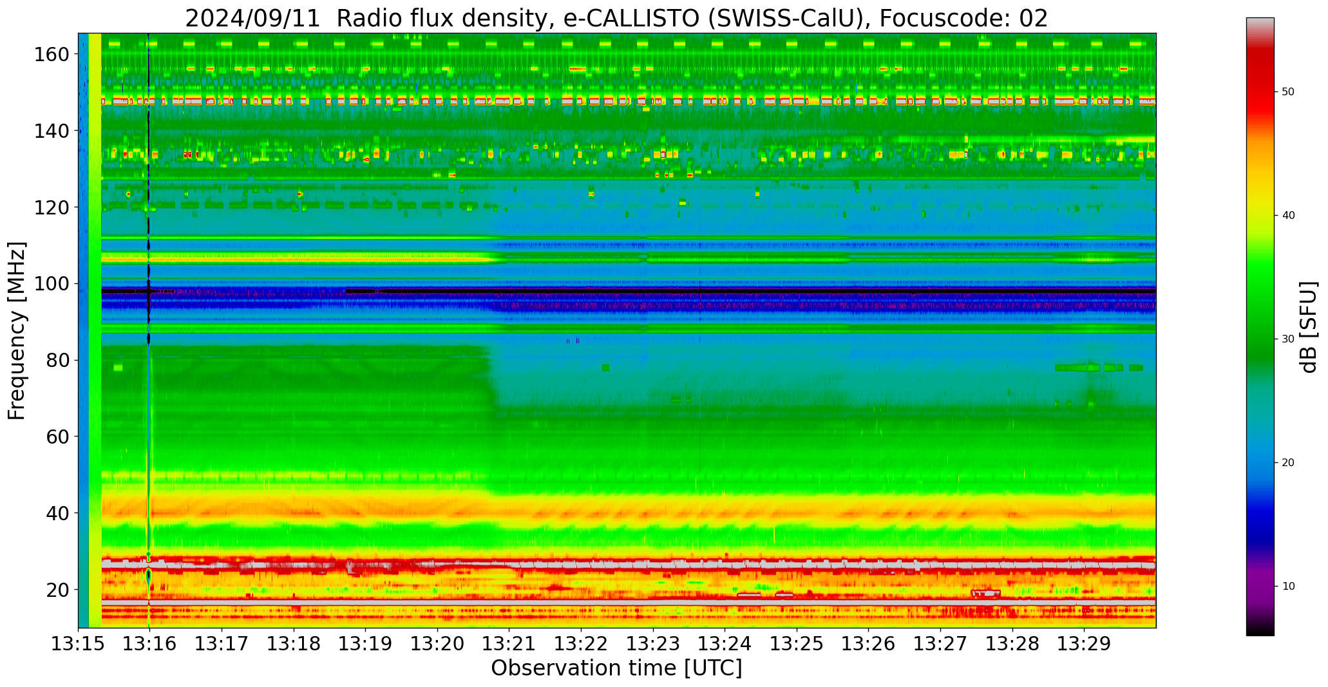Click the colorbar tick label 10
Viewport: 1328px width, 687px height.
(x=1288, y=587)
